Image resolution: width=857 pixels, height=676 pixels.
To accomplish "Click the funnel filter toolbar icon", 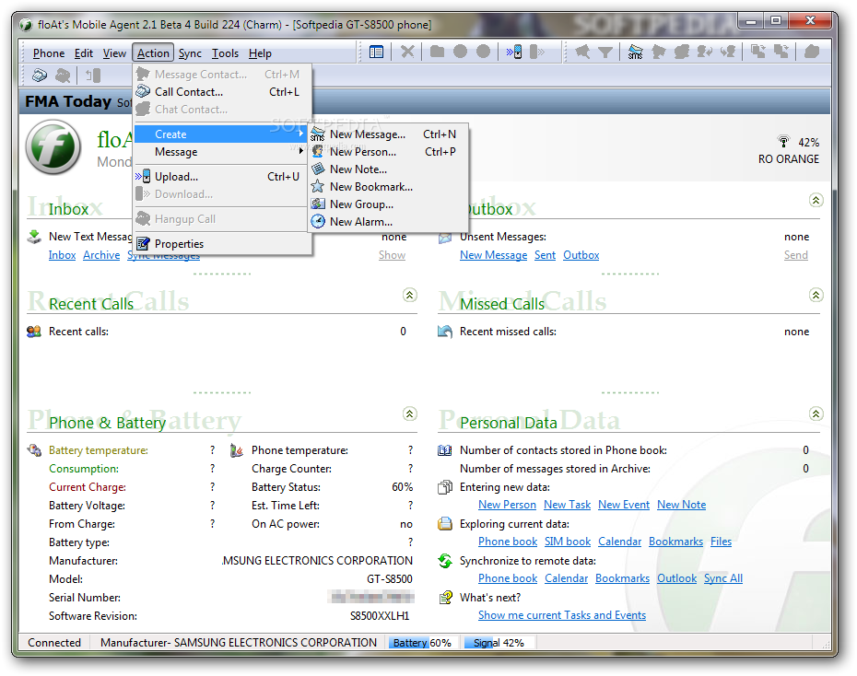I will 605,52.
